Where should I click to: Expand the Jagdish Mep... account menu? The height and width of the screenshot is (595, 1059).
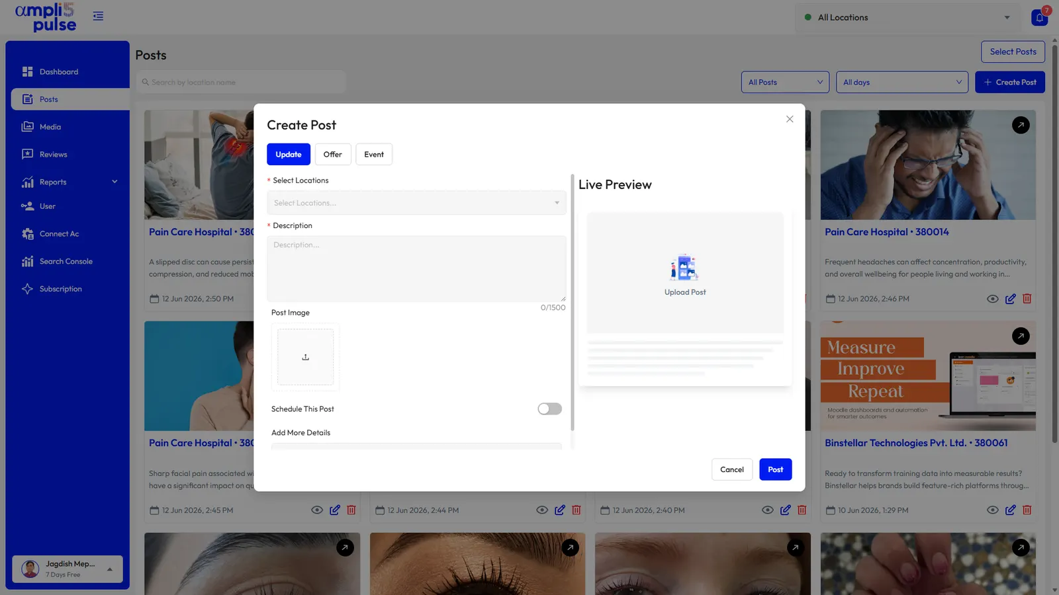tap(68, 569)
